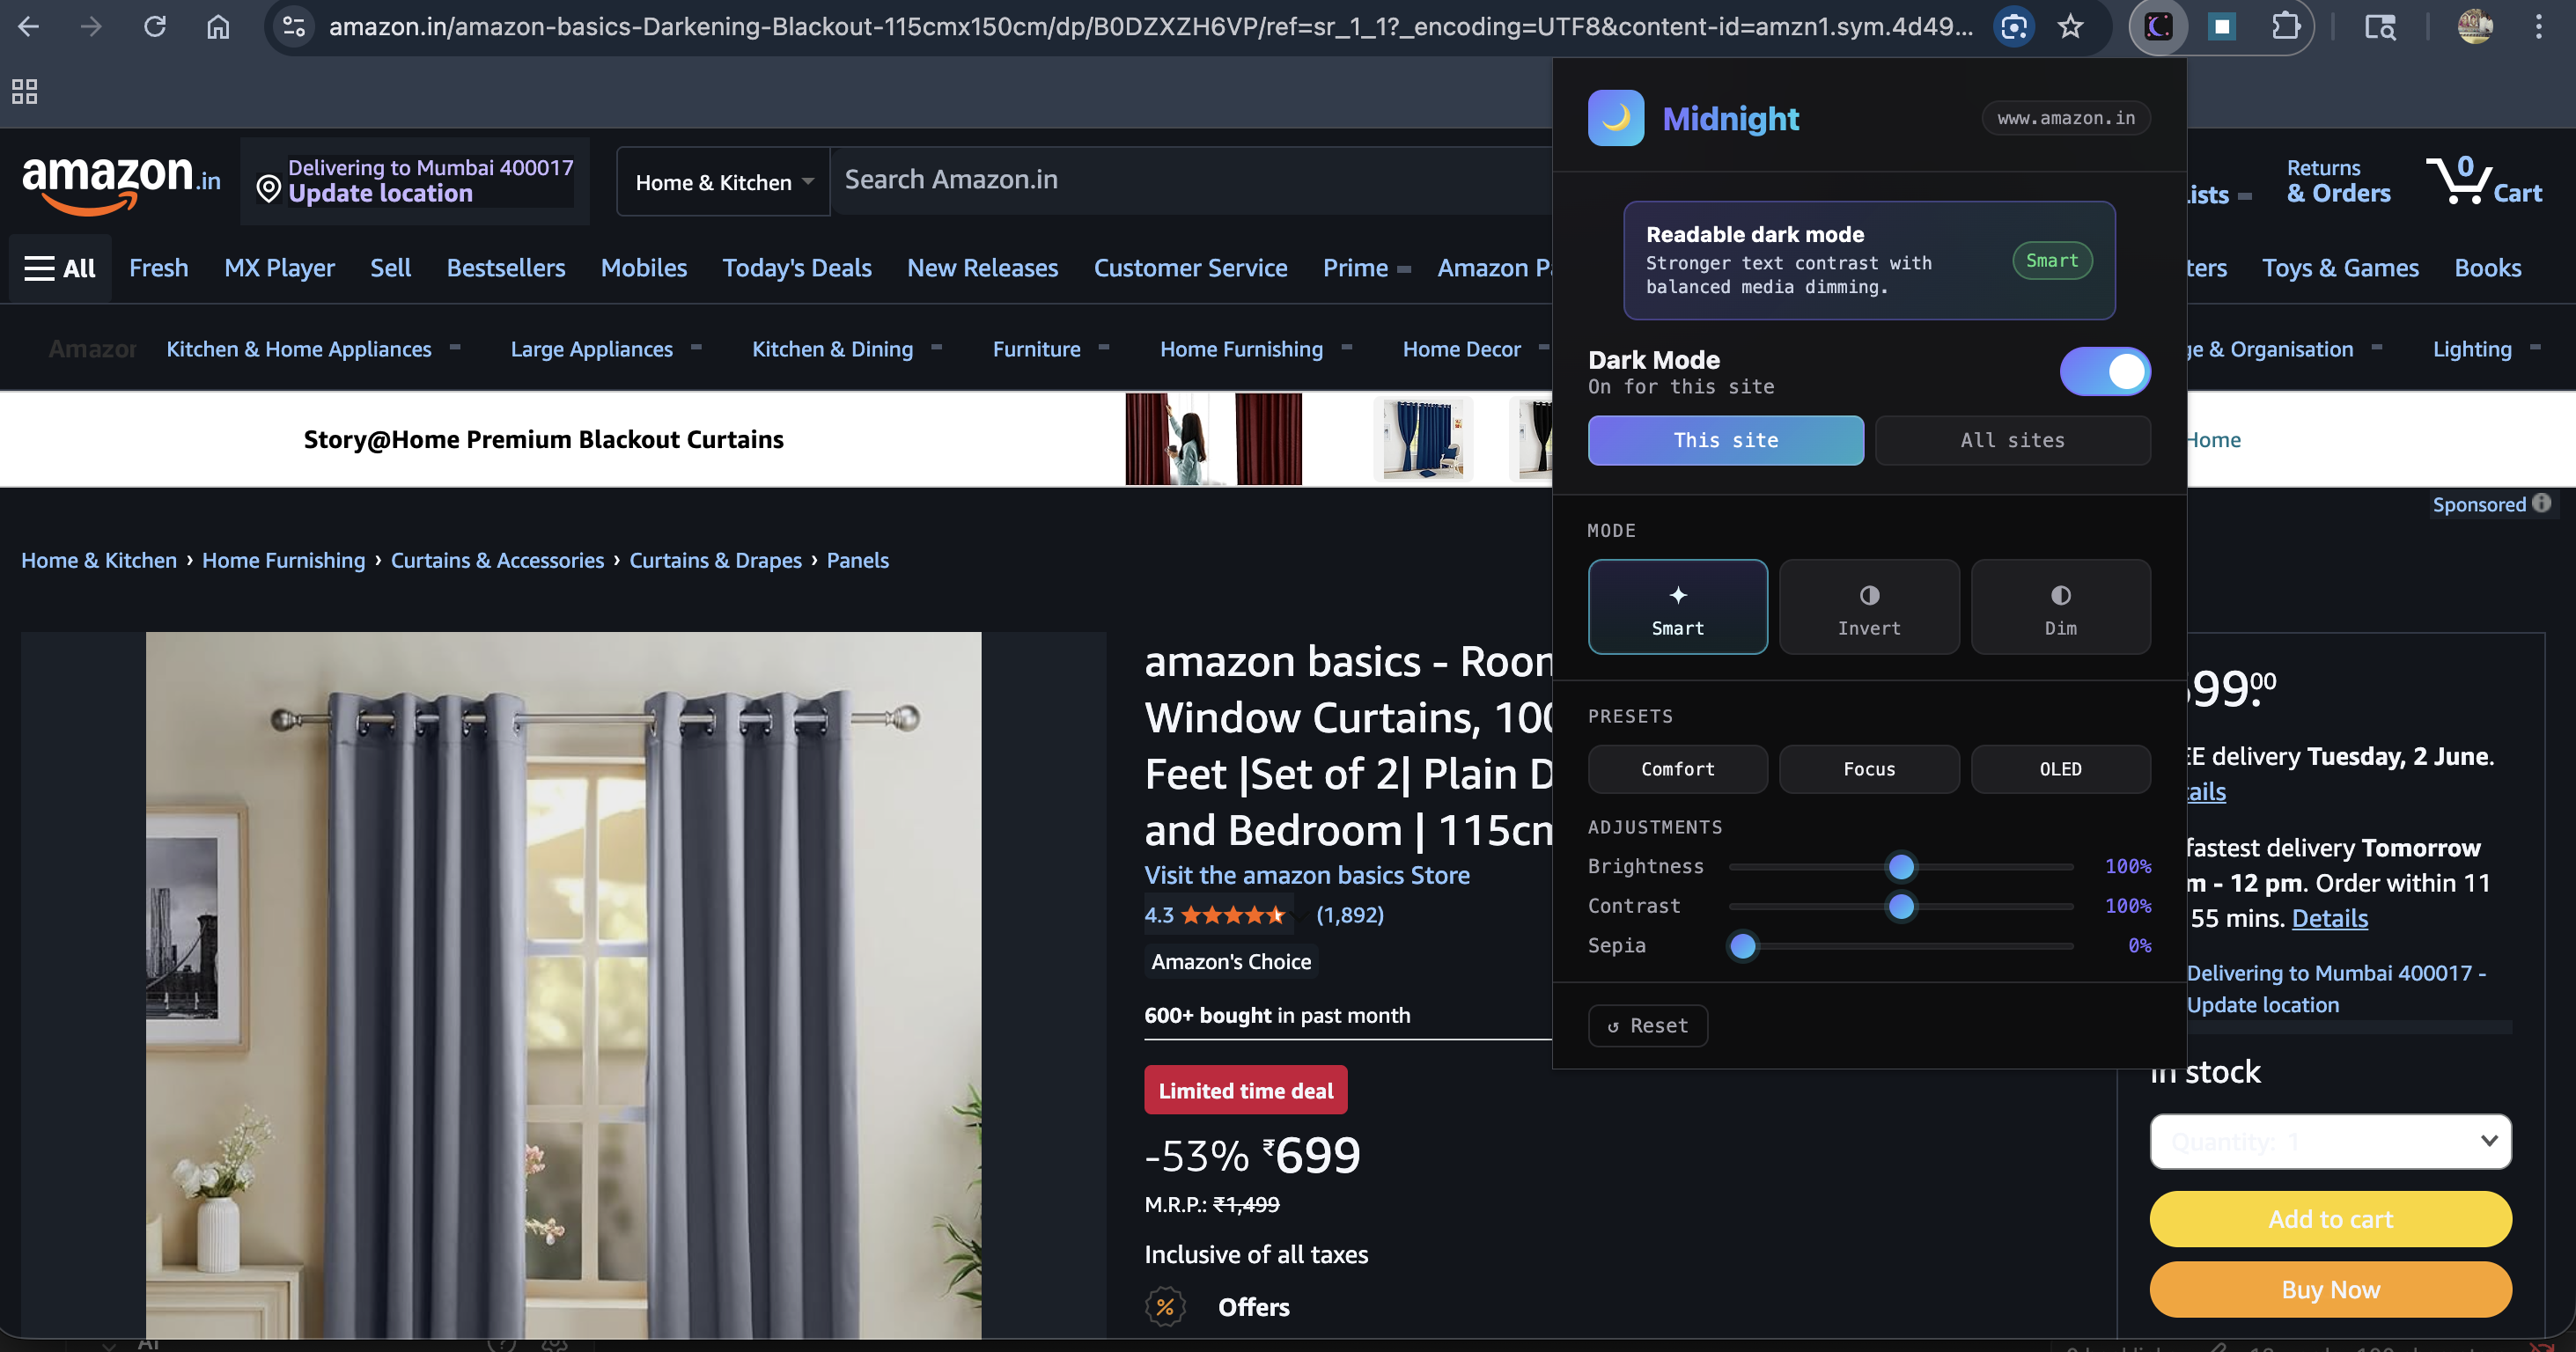Open the tab search icon
2576x1352 pixels.
(x=2379, y=26)
